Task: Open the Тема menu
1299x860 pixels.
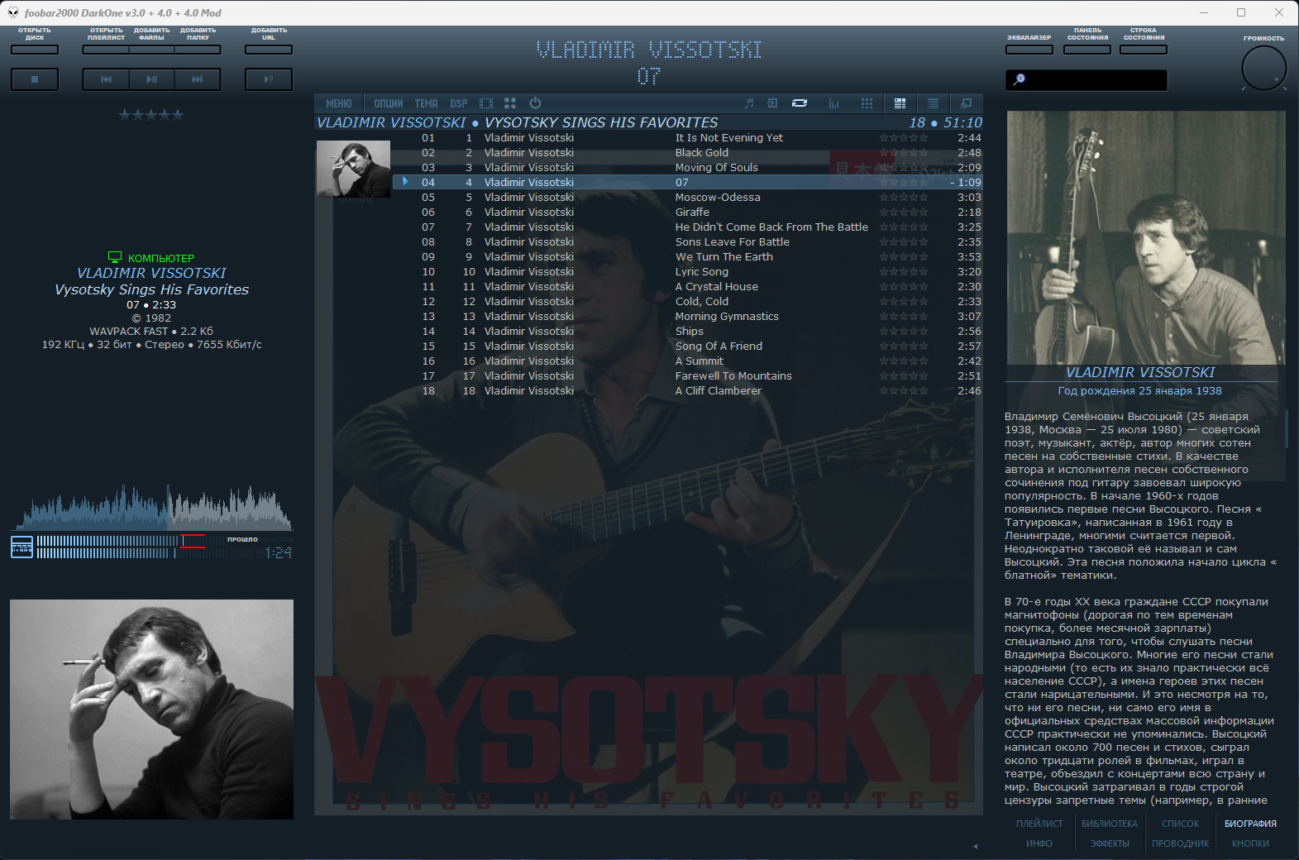Action: point(426,103)
